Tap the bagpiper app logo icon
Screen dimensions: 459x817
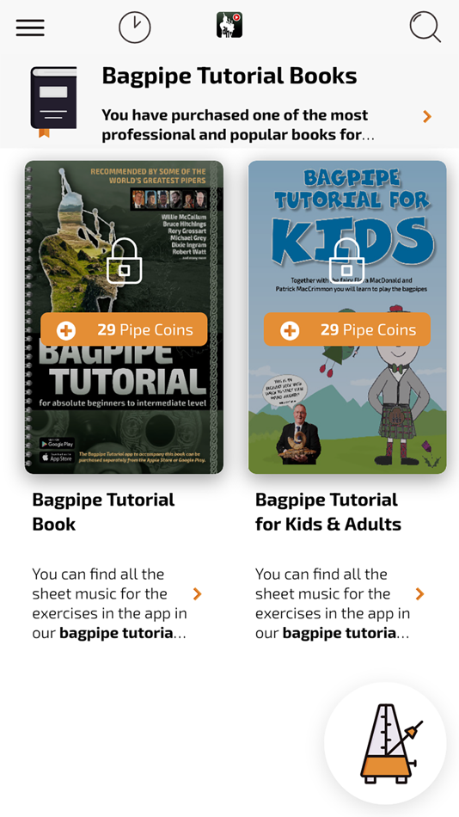229,25
